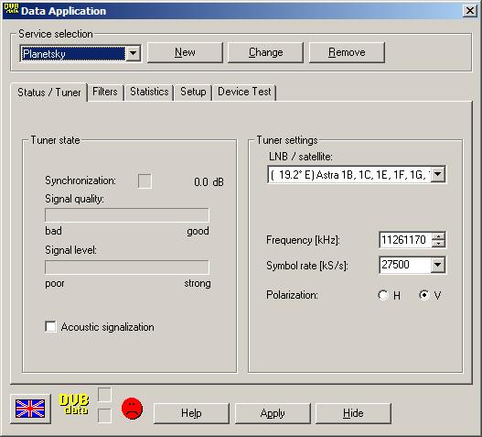Increase frequency with up spinner arrow
Screen dimensions: 482x437
[438, 236]
